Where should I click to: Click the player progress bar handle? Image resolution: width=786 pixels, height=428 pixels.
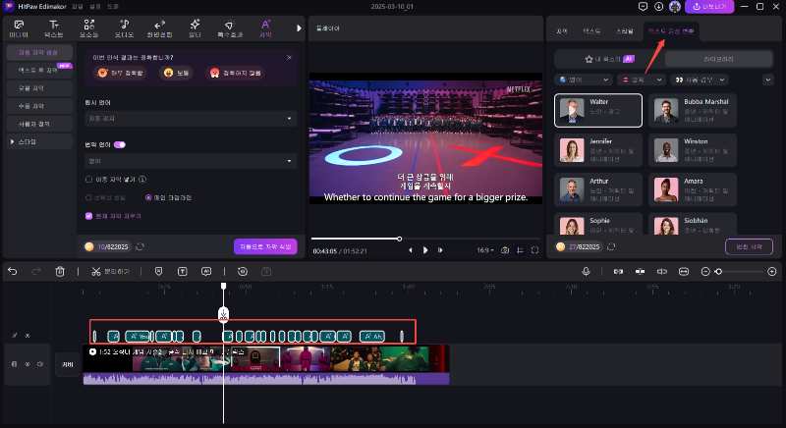pyautogui.click(x=400, y=239)
